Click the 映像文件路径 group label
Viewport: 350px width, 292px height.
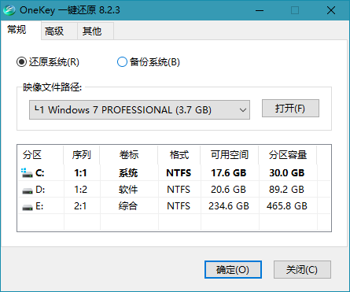(x=53, y=87)
